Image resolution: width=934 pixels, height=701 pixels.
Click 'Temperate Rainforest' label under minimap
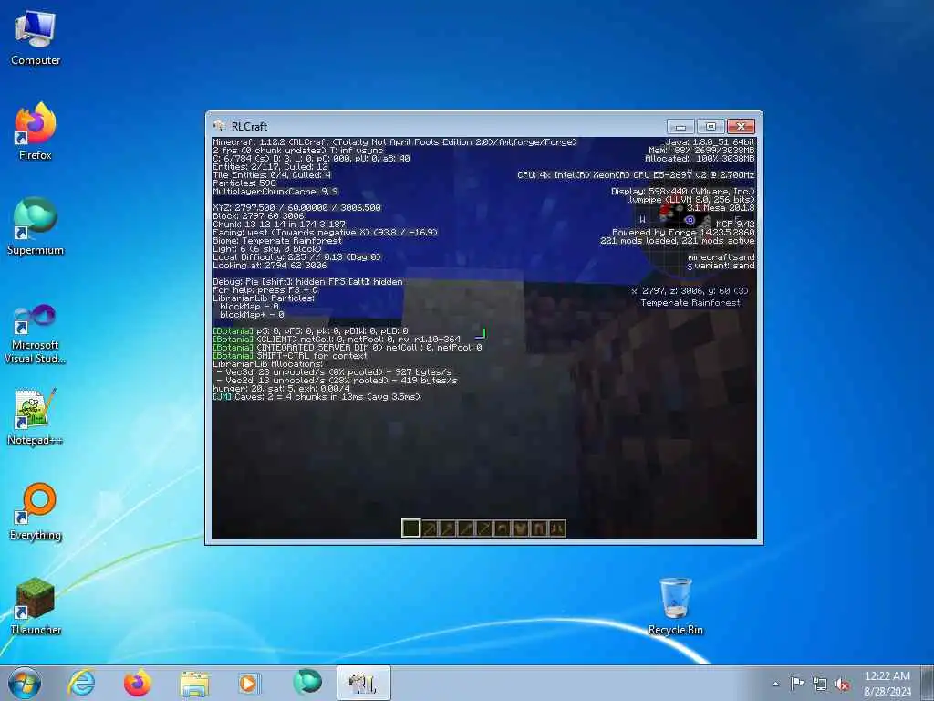point(690,303)
